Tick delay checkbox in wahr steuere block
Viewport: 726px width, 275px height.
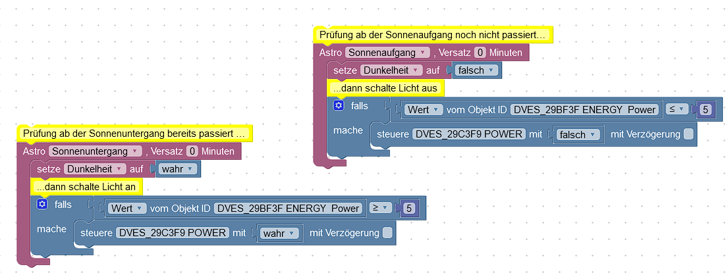click(387, 233)
